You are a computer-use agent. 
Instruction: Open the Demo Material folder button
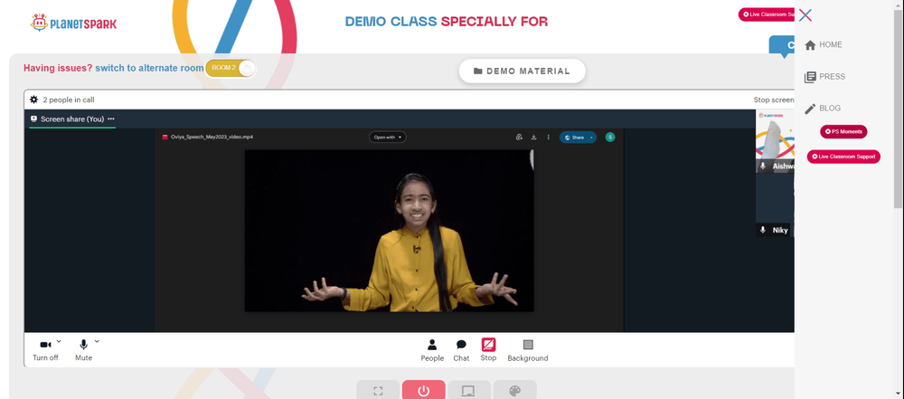522,71
